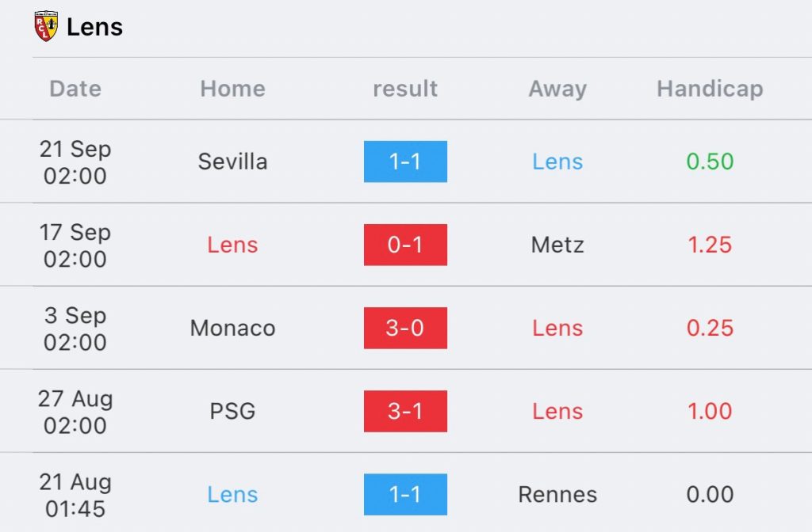Screen dimensions: 812x532
Task: Open the 0-1 result against Metz
Action: (405, 245)
